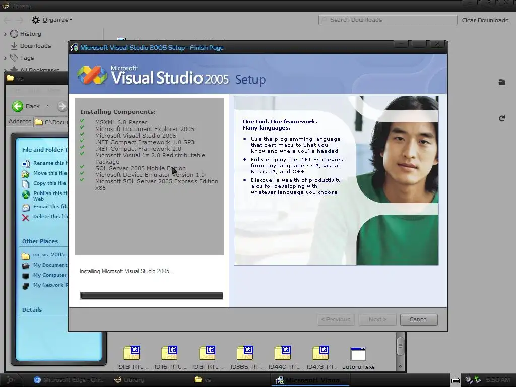Click the clock showing 5:50 AM
Image resolution: width=516 pixels, height=387 pixels.
[498, 380]
